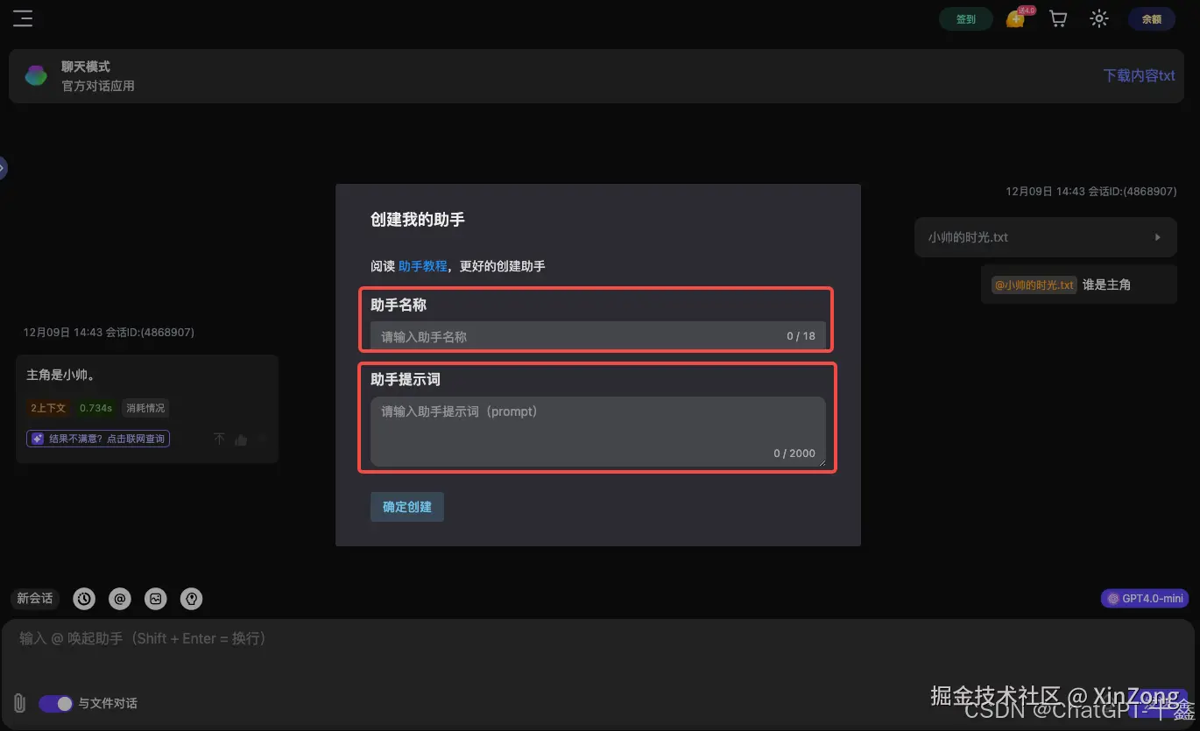Open the 助手教程 tutorial link

pyautogui.click(x=423, y=266)
